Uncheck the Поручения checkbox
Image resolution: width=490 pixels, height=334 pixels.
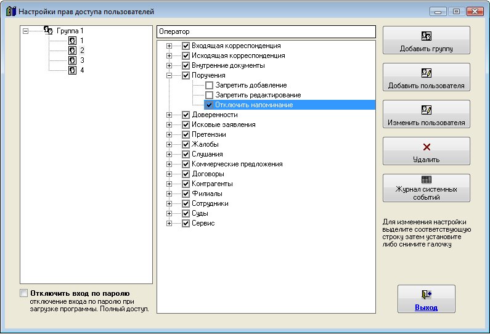click(186, 75)
